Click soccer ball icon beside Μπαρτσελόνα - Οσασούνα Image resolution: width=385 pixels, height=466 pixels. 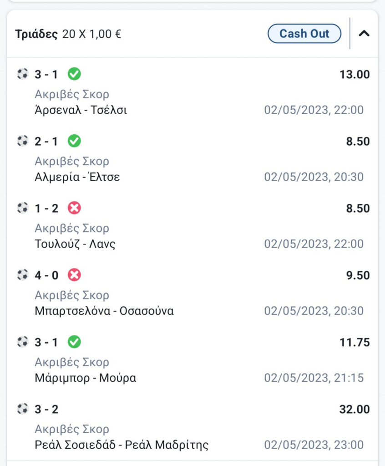(x=22, y=275)
